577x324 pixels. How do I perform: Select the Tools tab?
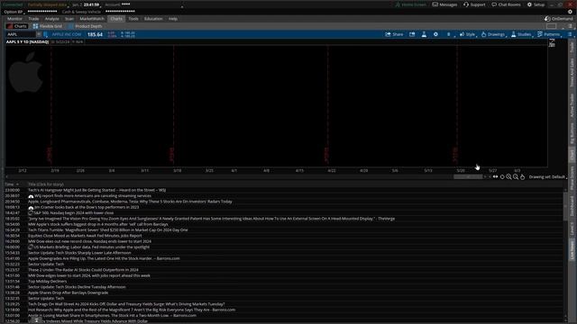[133, 18]
